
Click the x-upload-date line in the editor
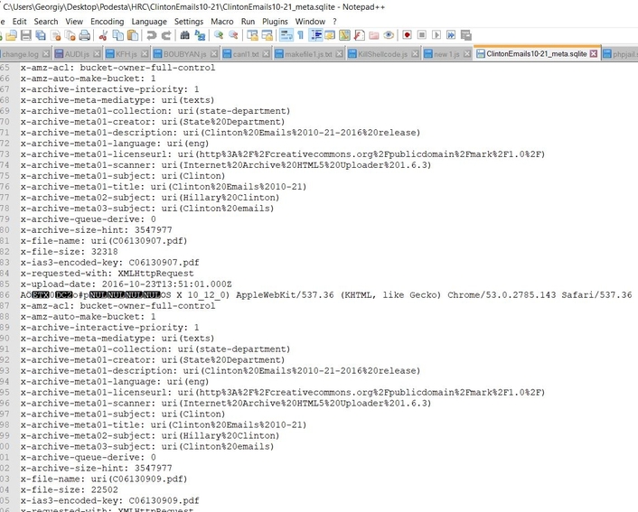pos(127,284)
